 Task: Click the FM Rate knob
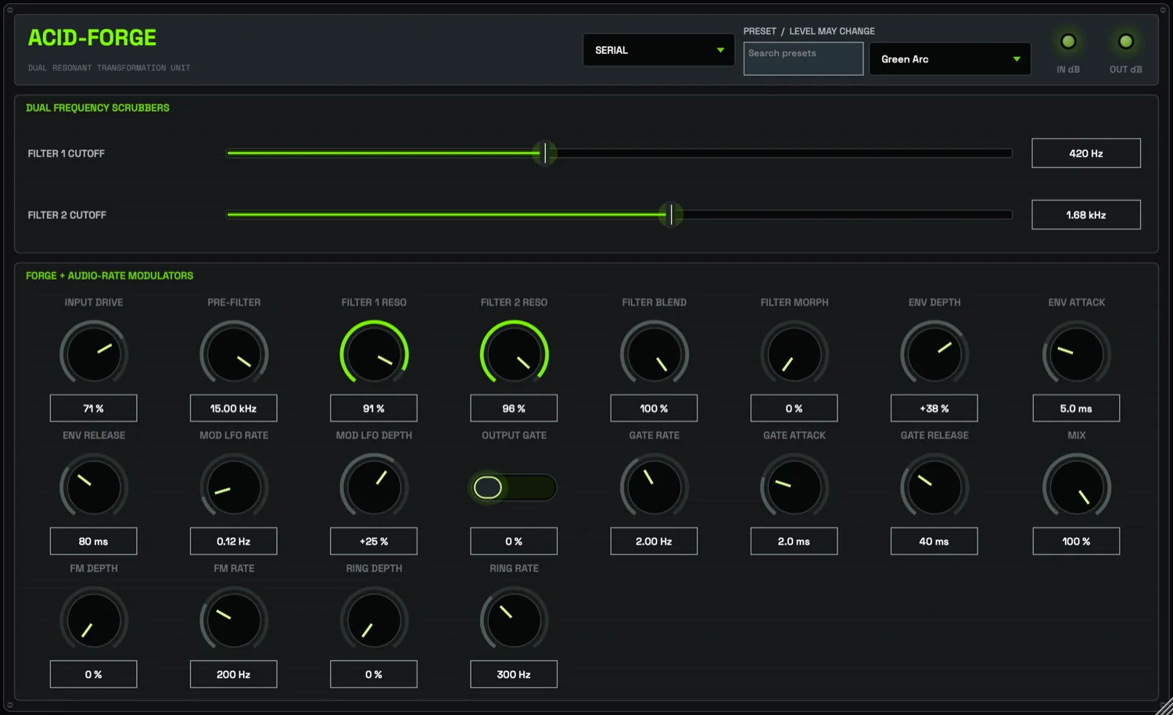pyautogui.click(x=234, y=620)
